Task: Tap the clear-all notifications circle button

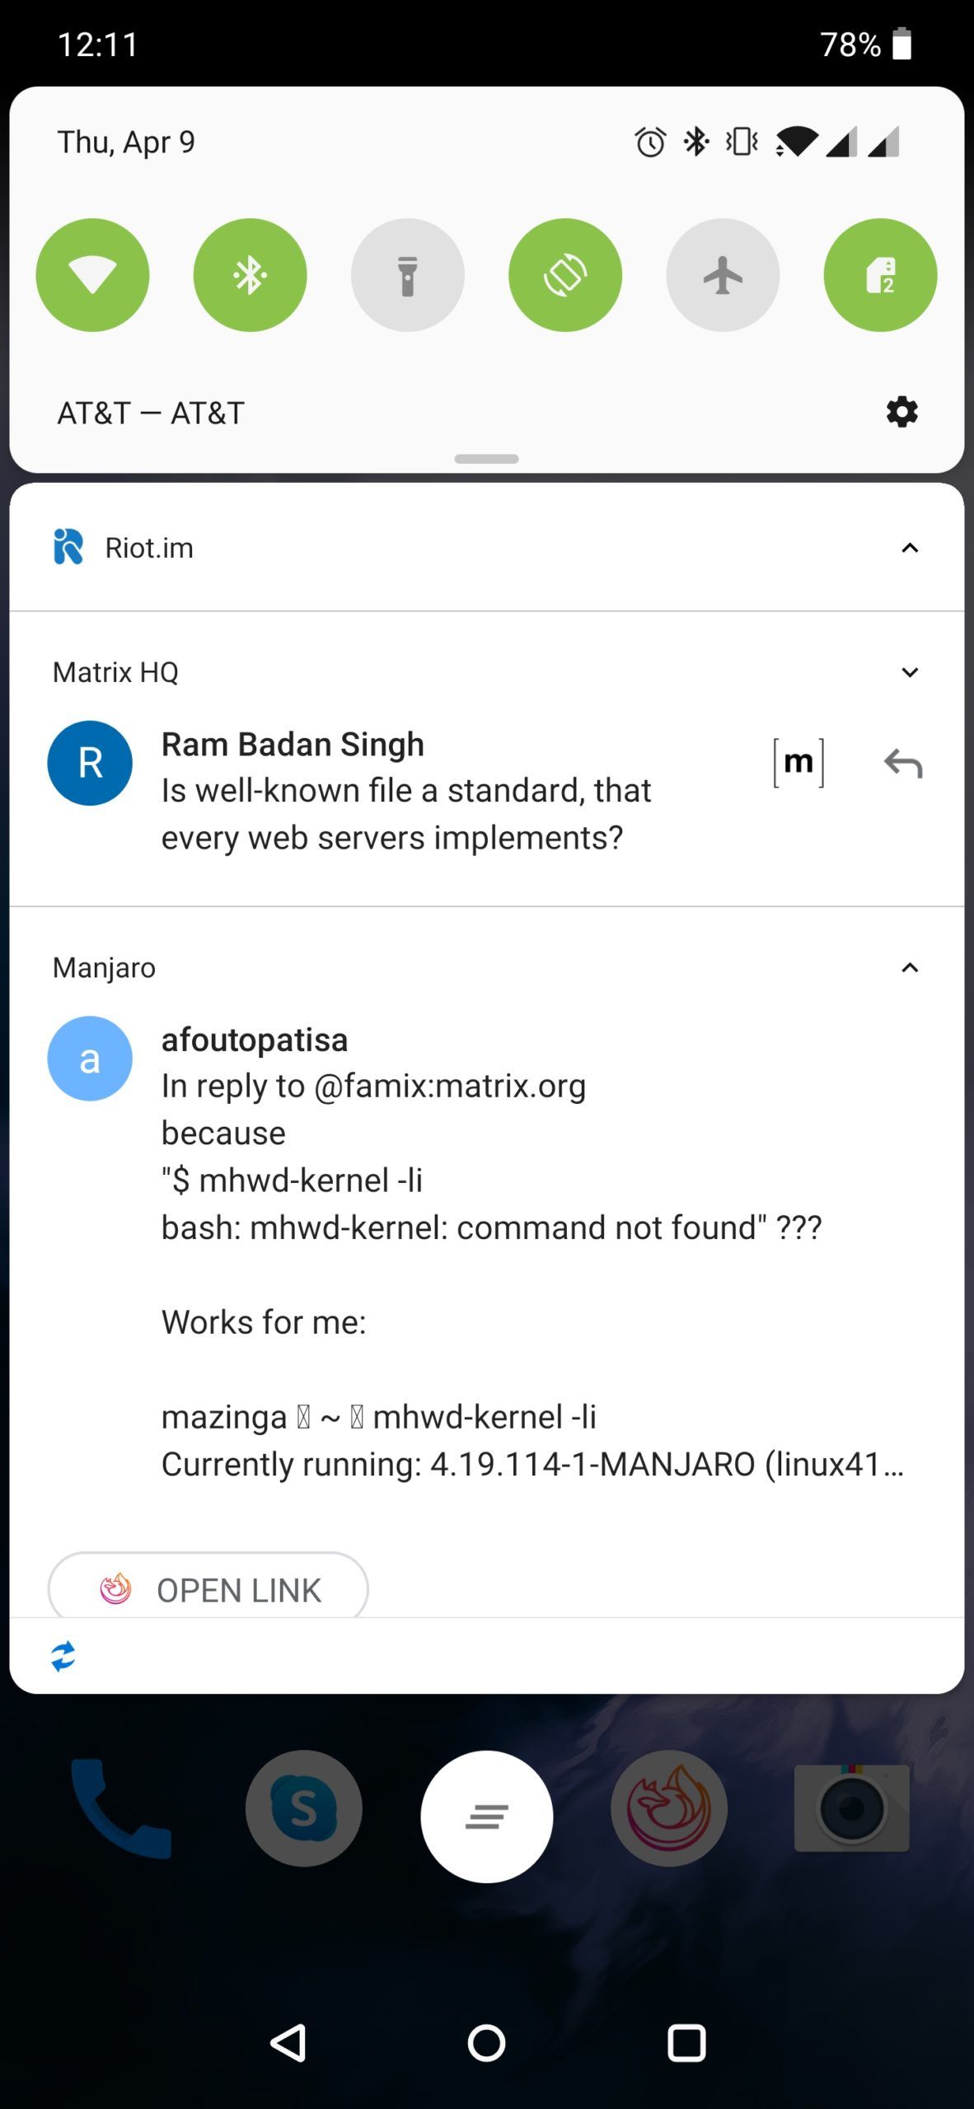Action: pos(486,1817)
